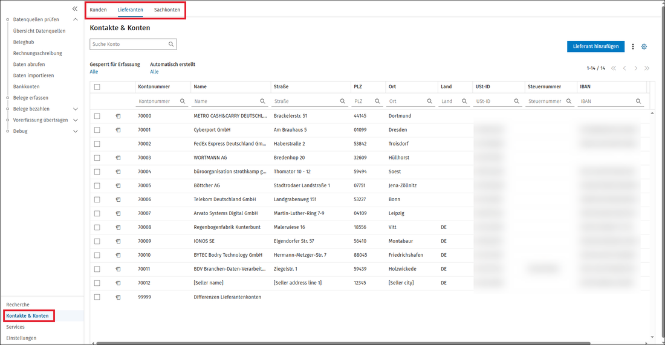665x345 pixels.
Task: Click search icon in Straße filter
Action: pyautogui.click(x=342, y=102)
